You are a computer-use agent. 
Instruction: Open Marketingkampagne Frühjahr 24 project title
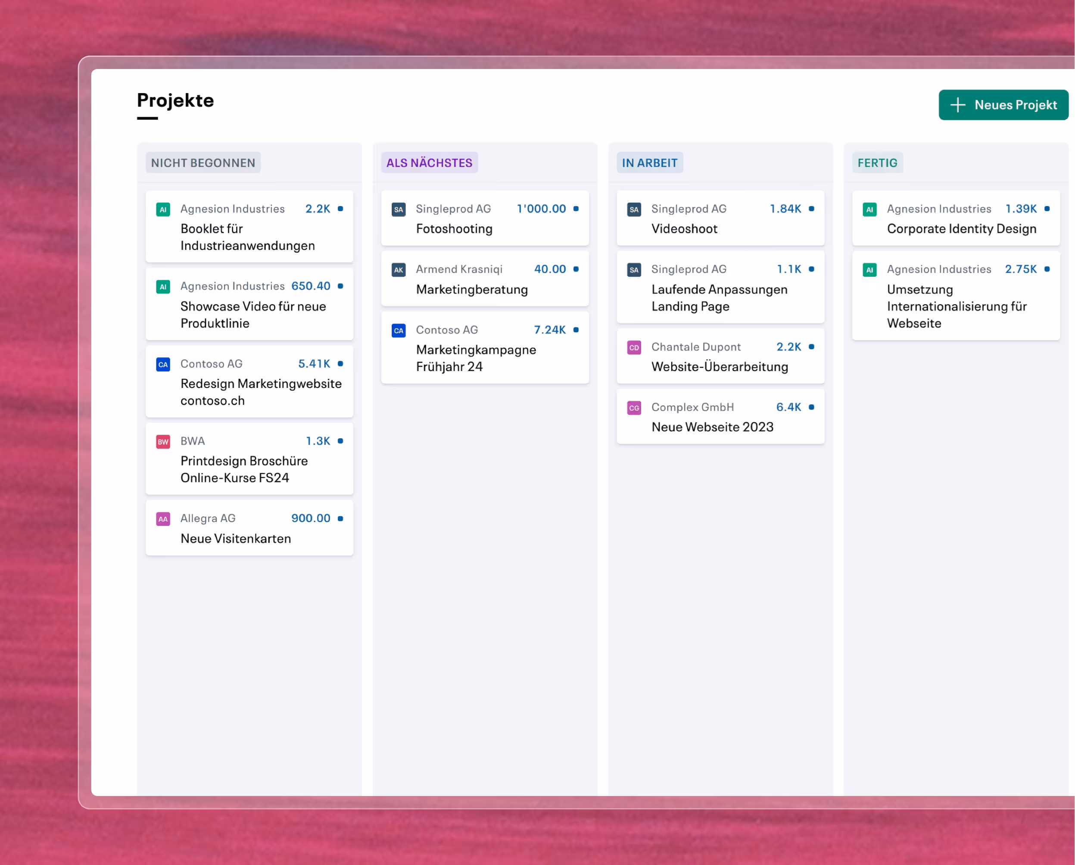click(476, 358)
